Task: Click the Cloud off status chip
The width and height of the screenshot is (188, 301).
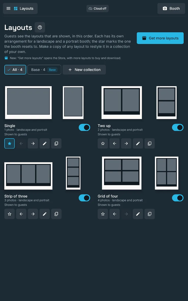Action: tap(97, 8)
